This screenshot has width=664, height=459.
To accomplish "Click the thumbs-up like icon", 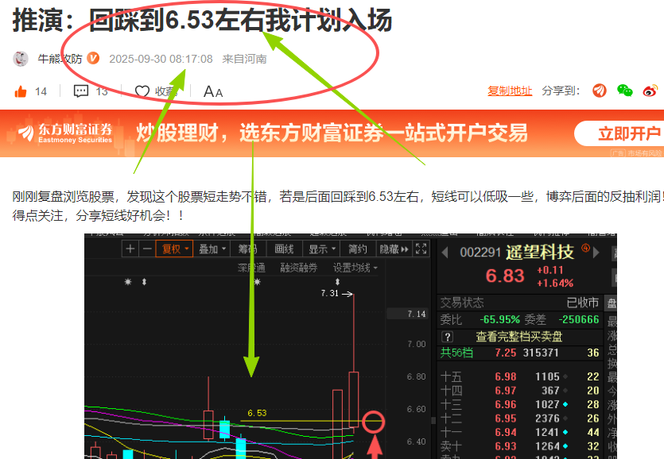I will point(21,91).
